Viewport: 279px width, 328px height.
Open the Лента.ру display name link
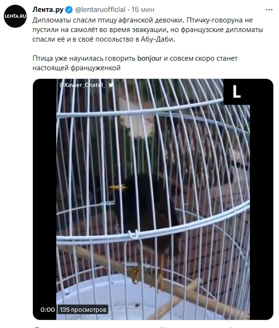(48, 10)
